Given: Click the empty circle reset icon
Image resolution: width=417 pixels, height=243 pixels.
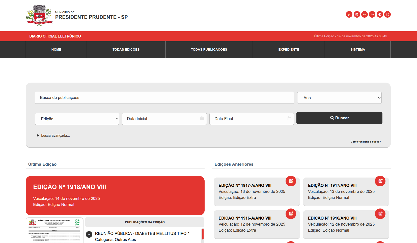Looking at the screenshot, I should pos(387,14).
